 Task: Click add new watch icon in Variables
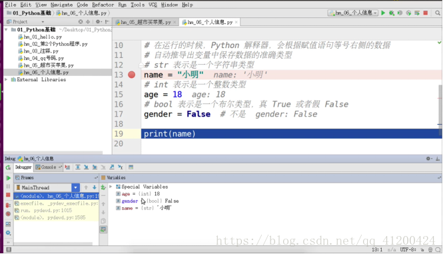(x=103, y=187)
